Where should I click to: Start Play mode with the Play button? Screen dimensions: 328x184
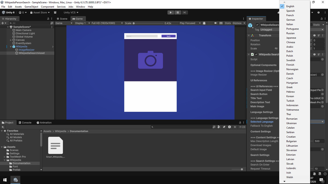coord(171,12)
